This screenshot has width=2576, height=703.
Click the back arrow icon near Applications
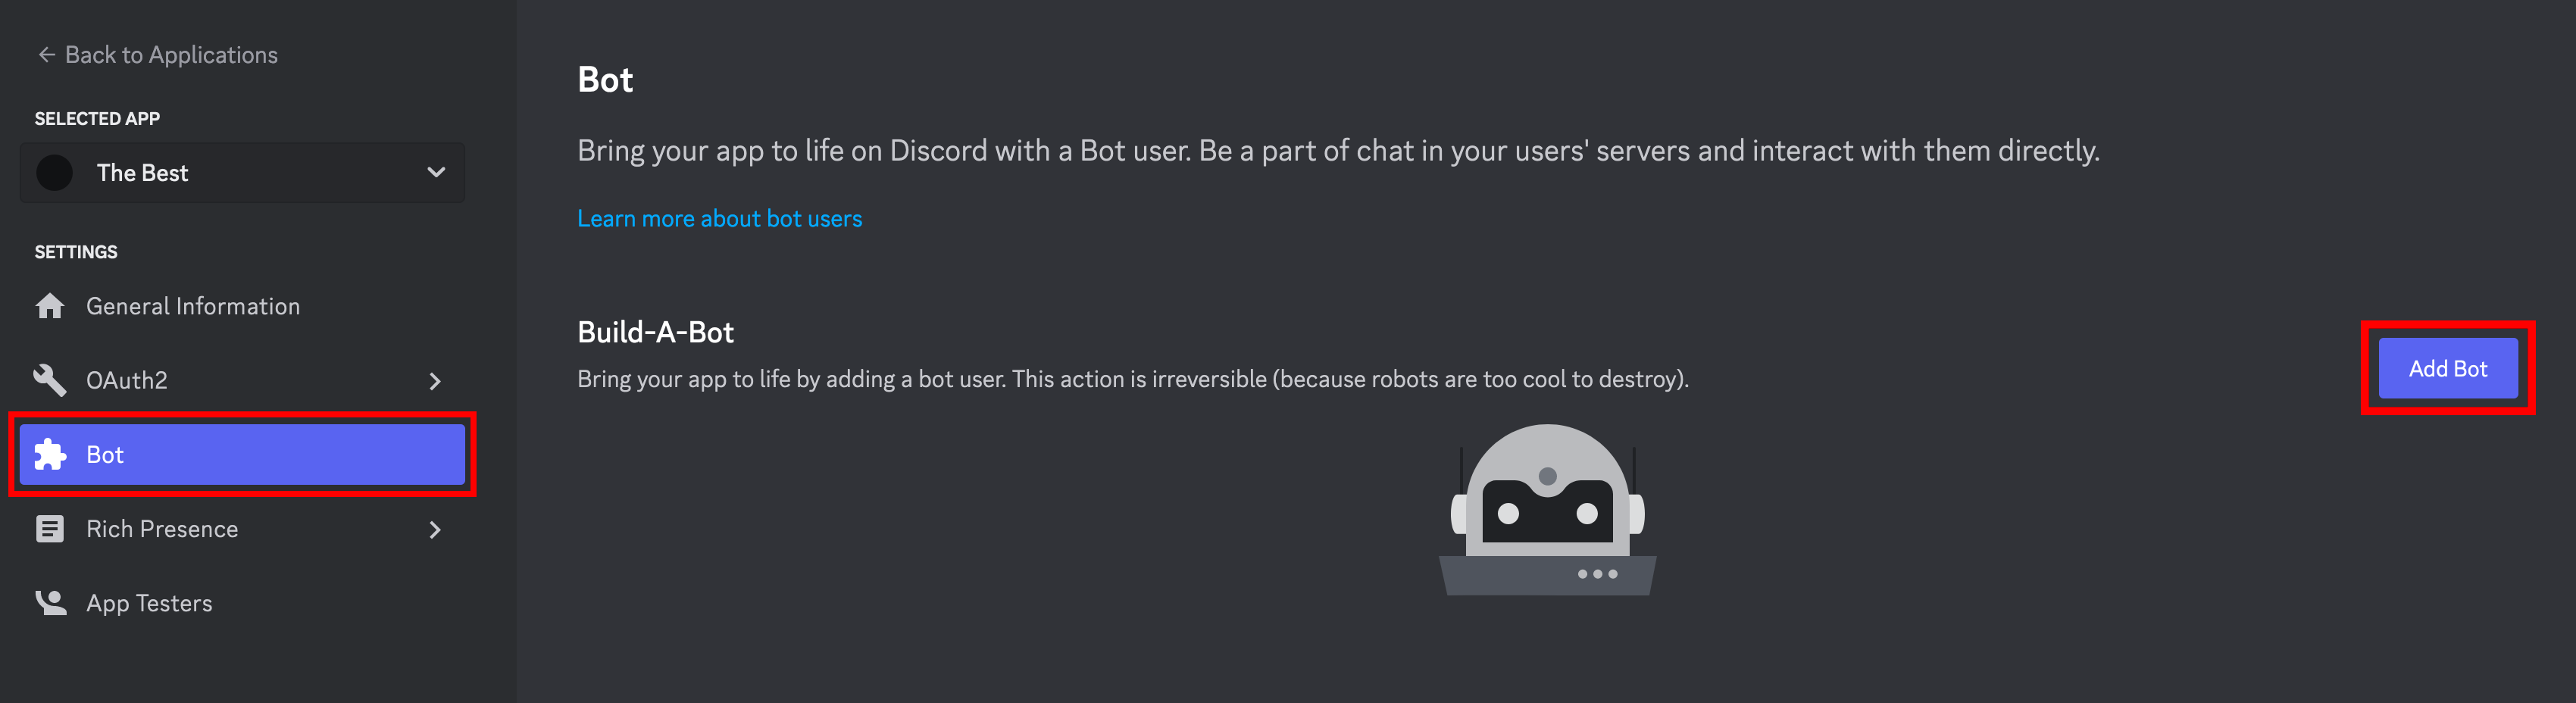[x=46, y=55]
